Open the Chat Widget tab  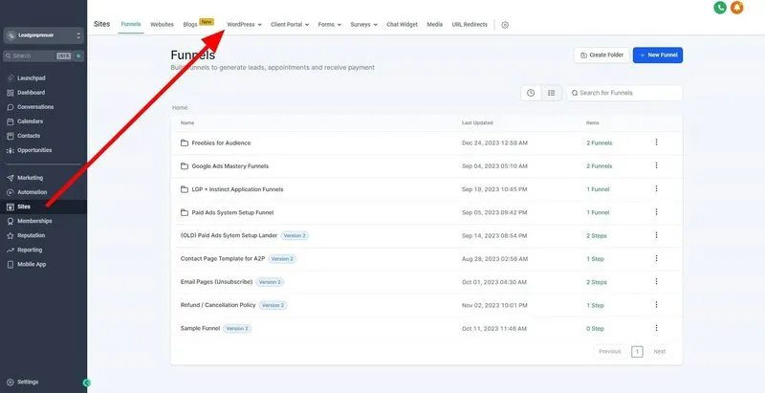402,24
